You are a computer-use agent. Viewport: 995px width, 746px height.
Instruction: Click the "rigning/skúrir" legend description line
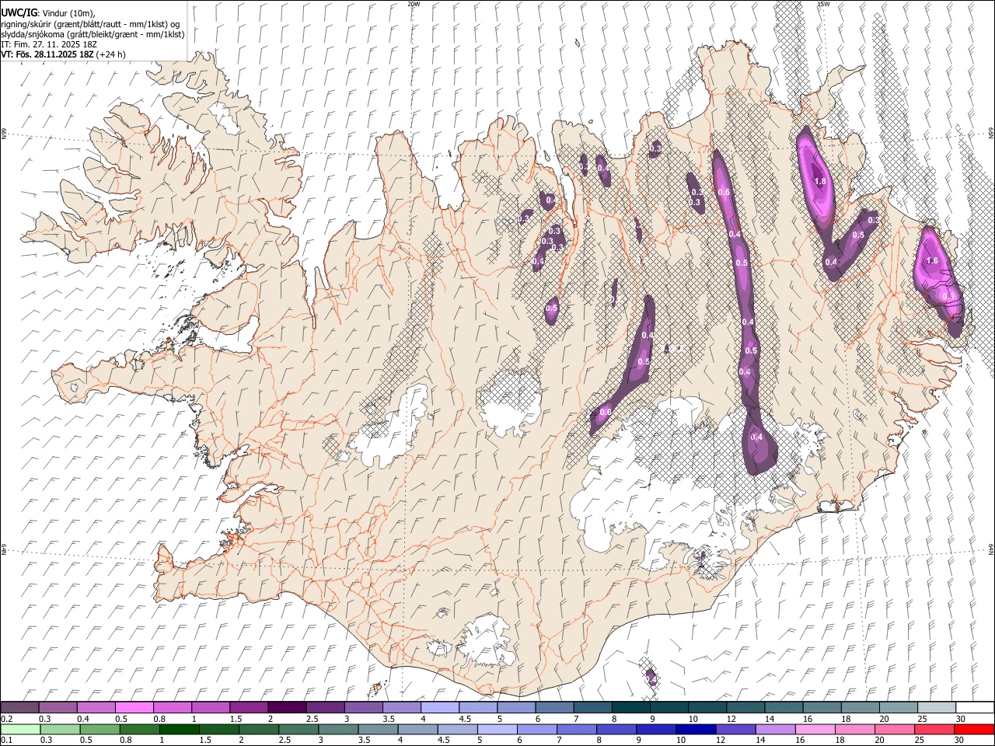point(90,24)
